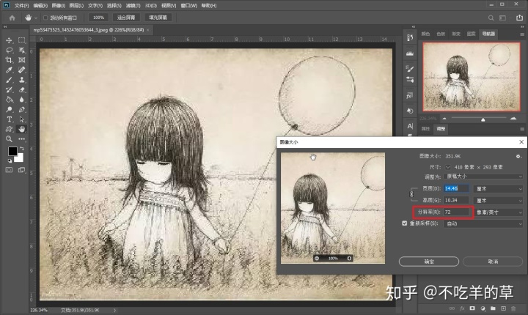Toggle Quick Mask mode
This screenshot has width=528, height=315.
9,170
